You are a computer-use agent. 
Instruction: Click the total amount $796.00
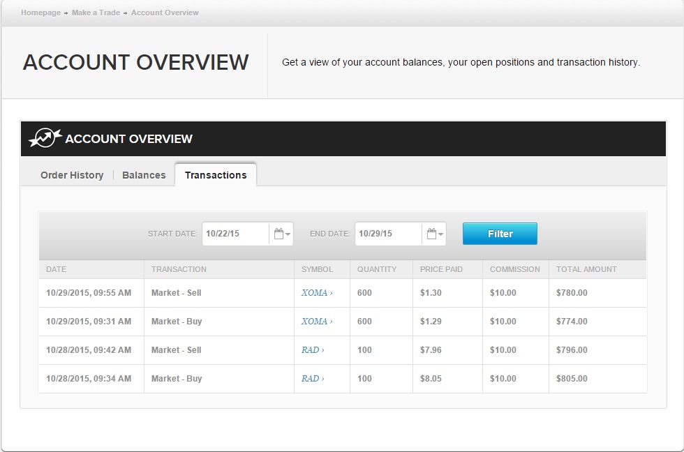pyautogui.click(x=572, y=350)
